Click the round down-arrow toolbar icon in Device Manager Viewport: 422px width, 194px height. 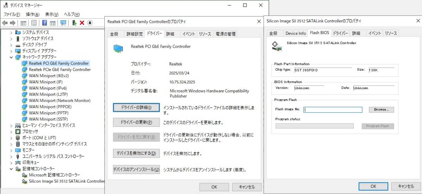click(x=90, y=23)
